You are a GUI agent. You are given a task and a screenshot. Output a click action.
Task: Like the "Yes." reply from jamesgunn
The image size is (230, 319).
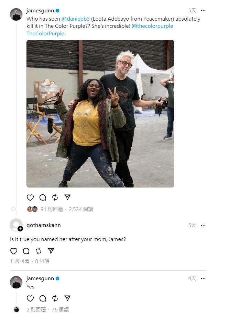point(30,298)
